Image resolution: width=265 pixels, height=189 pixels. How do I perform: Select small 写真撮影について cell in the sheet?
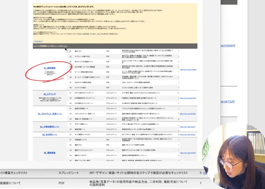(81, 140)
